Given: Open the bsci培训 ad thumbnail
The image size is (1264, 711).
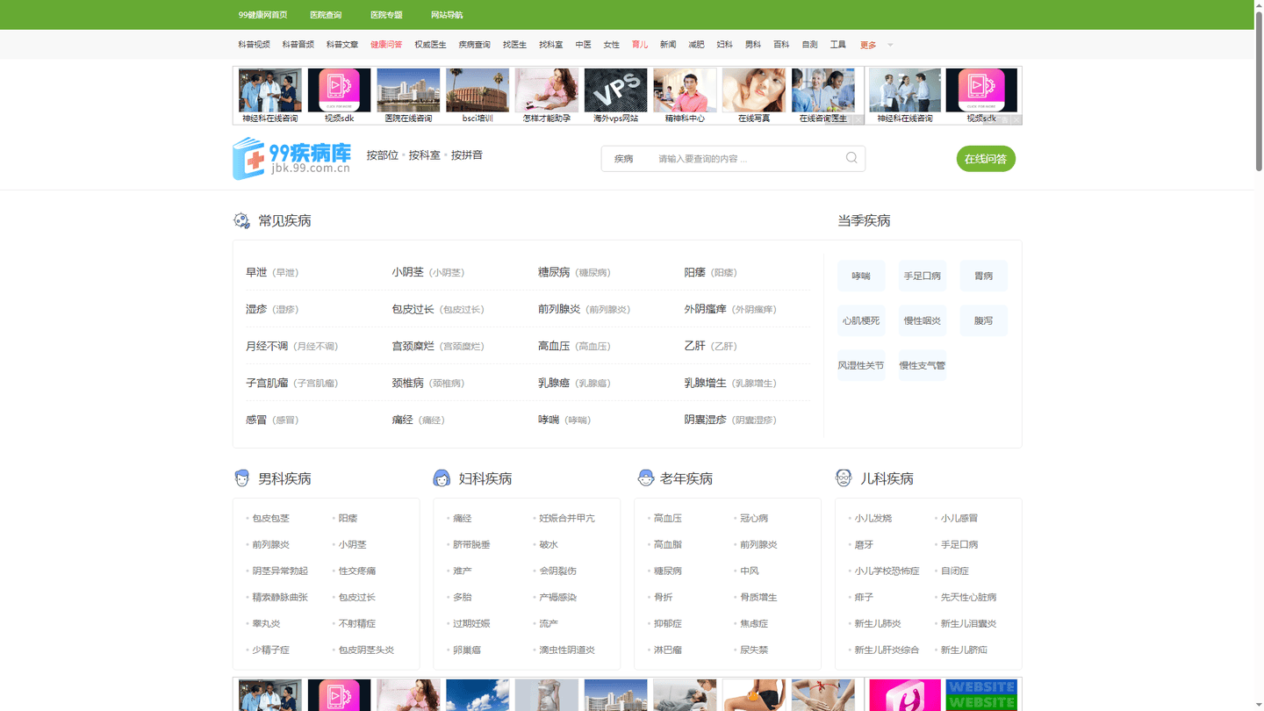Looking at the screenshot, I should [x=478, y=96].
